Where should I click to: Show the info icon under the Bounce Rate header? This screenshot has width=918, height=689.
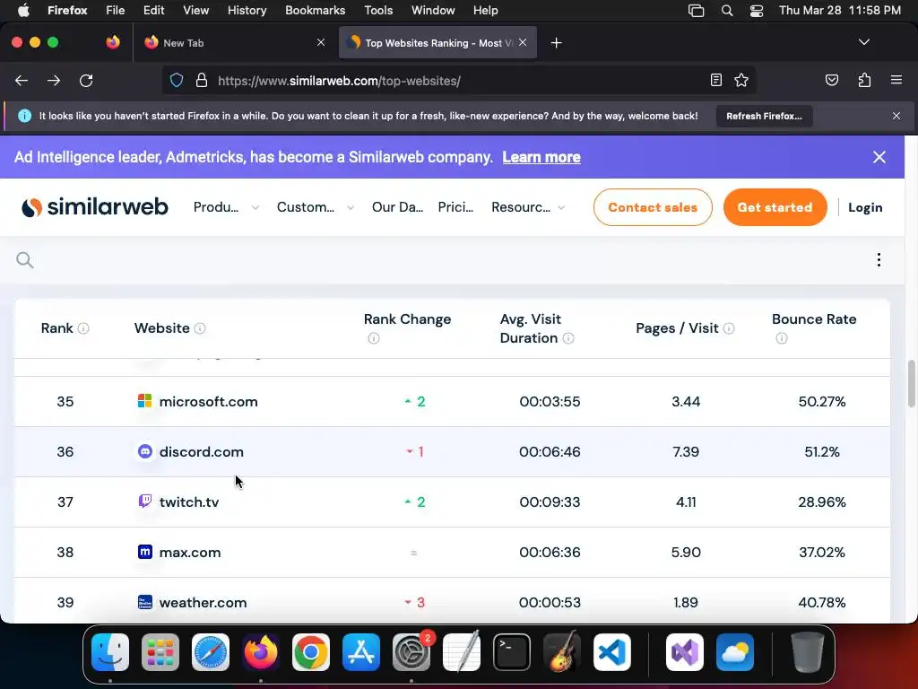782,338
